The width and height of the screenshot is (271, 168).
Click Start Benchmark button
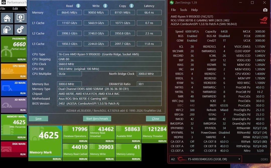click(97, 119)
